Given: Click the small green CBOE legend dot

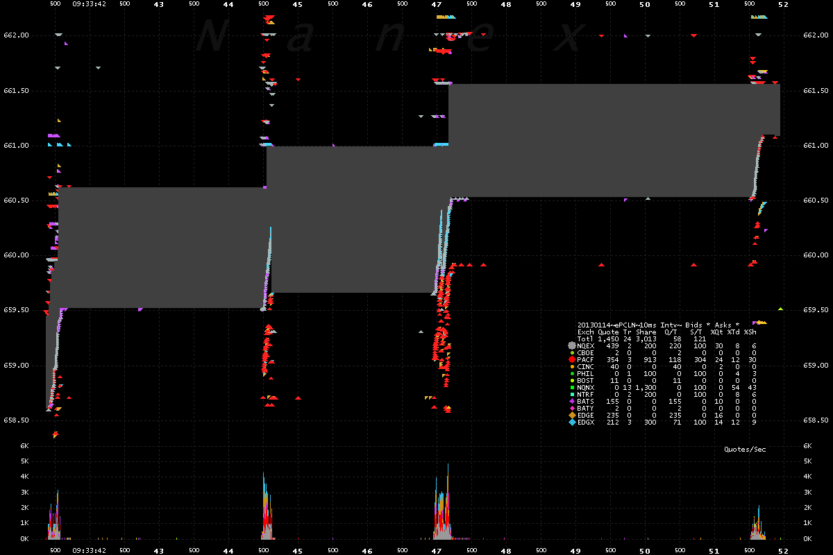Looking at the screenshot, I should point(572,352).
